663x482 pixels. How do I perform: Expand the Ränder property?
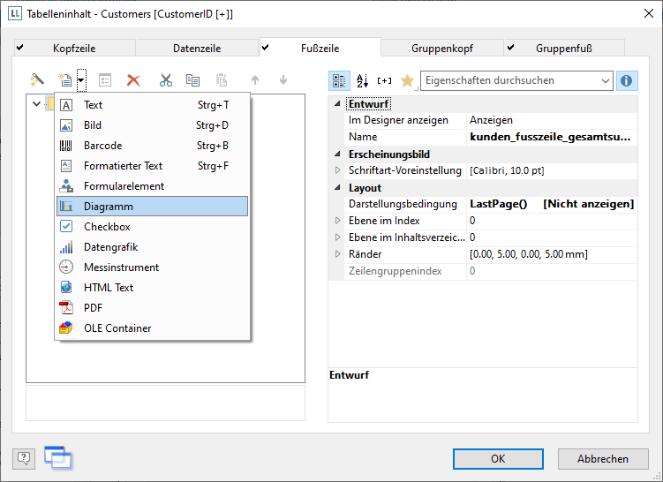tap(337, 254)
